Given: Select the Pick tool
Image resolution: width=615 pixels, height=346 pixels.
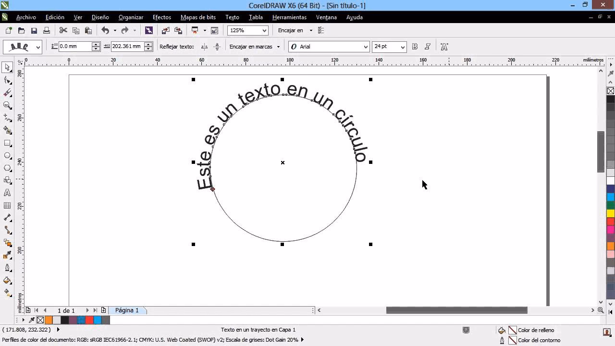Looking at the screenshot, I should coord(7,67).
